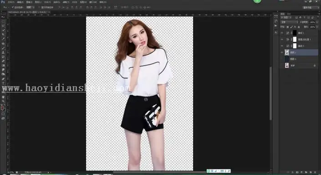Select the Clone Stamp tool
The image size is (321, 175).
(x=3, y=52)
